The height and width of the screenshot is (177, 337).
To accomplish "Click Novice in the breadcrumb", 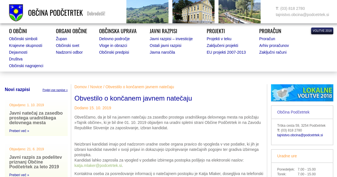I will [96, 87].
